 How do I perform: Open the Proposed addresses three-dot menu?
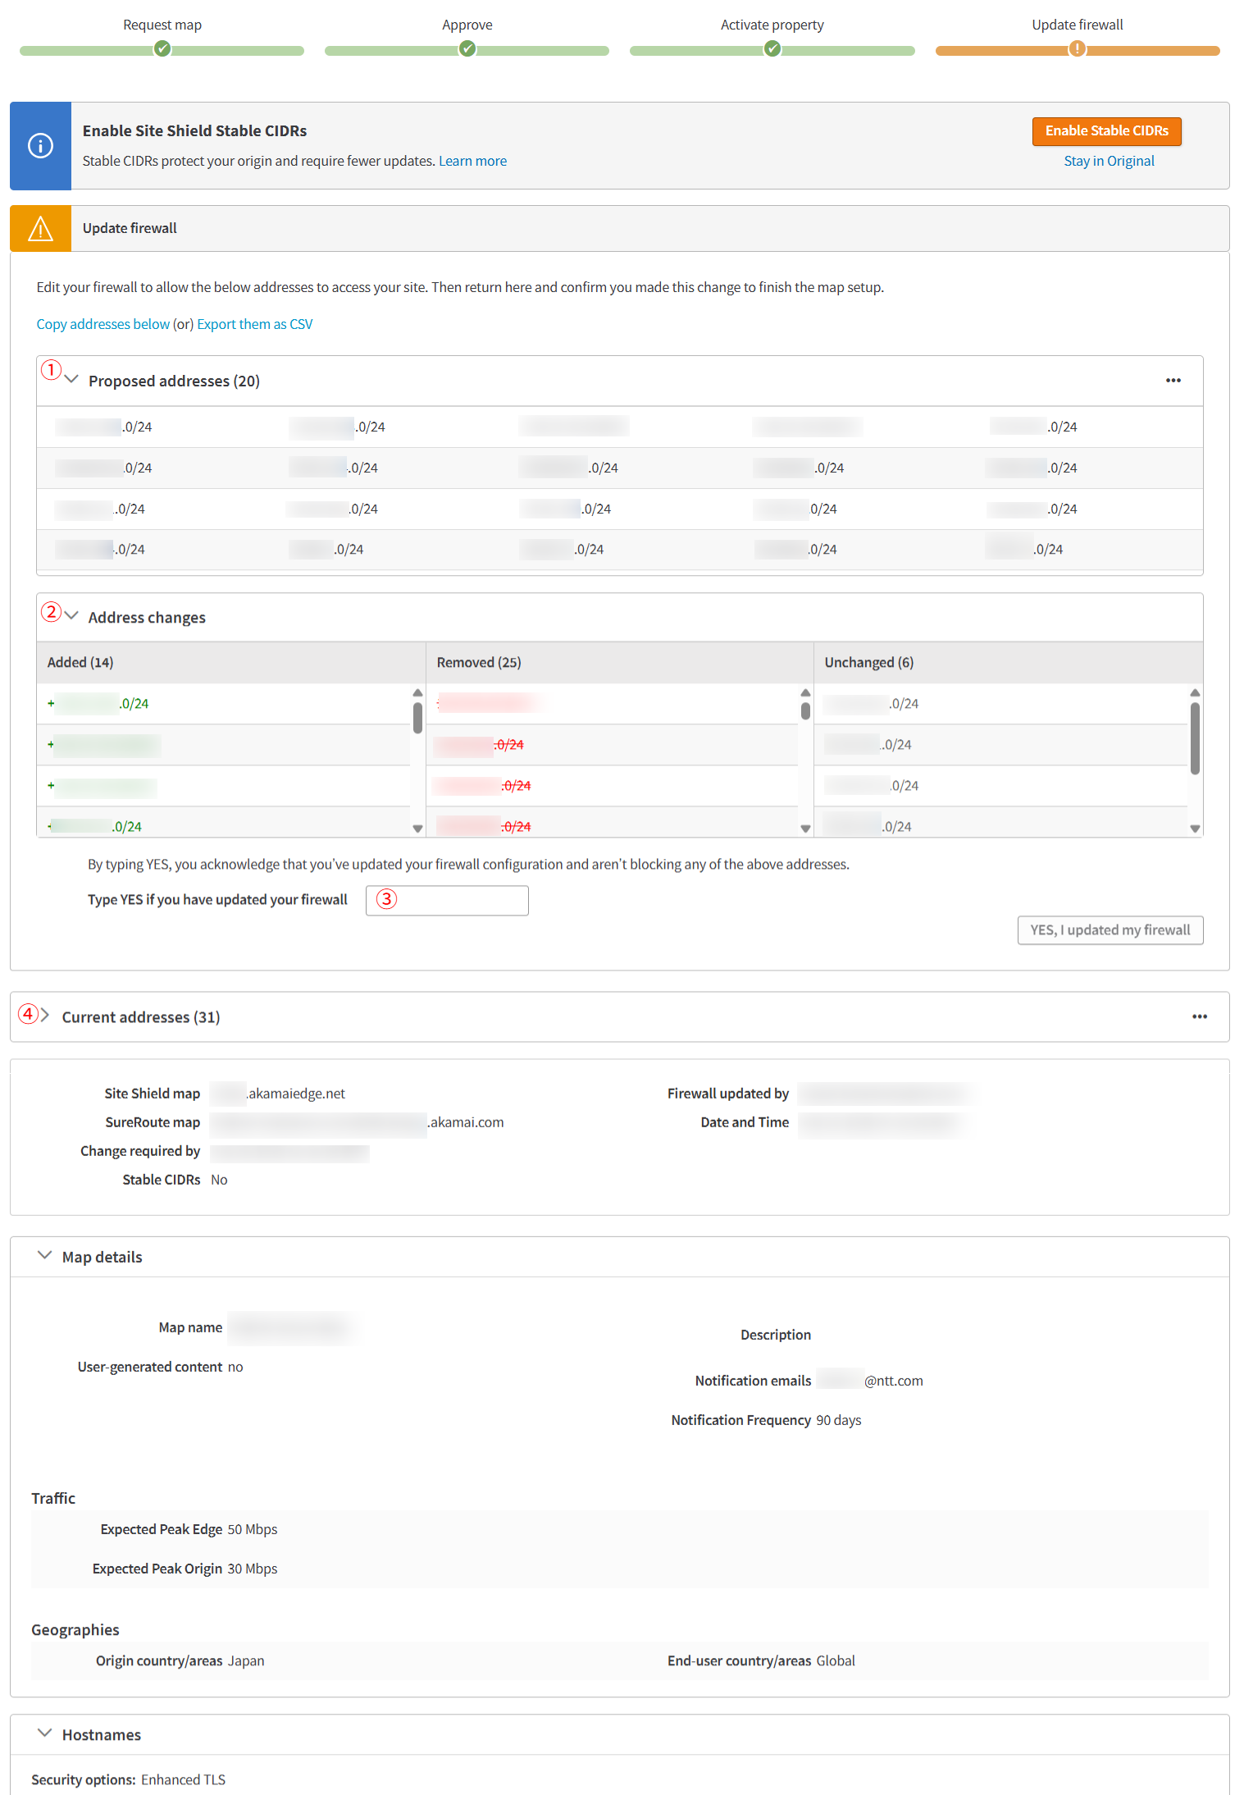[1173, 381]
